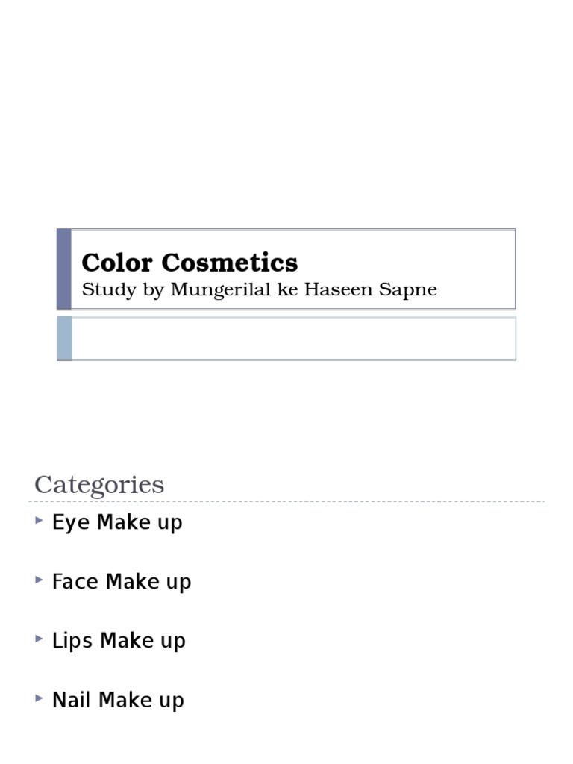The height and width of the screenshot is (764, 573).
Task: Click the Nail Make up bullet text
Action: coord(118,700)
